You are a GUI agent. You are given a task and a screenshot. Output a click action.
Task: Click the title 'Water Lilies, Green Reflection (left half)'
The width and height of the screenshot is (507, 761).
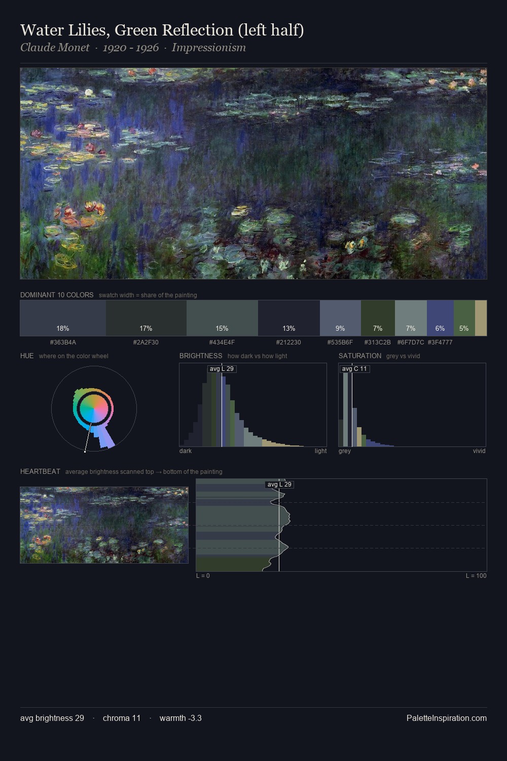click(x=162, y=30)
